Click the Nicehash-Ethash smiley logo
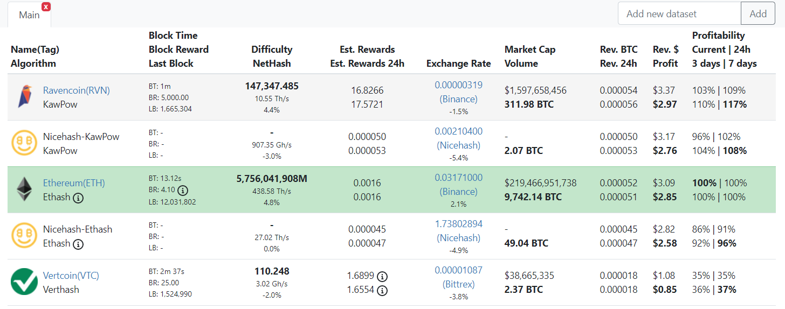This screenshot has height=309, width=785. [x=24, y=236]
